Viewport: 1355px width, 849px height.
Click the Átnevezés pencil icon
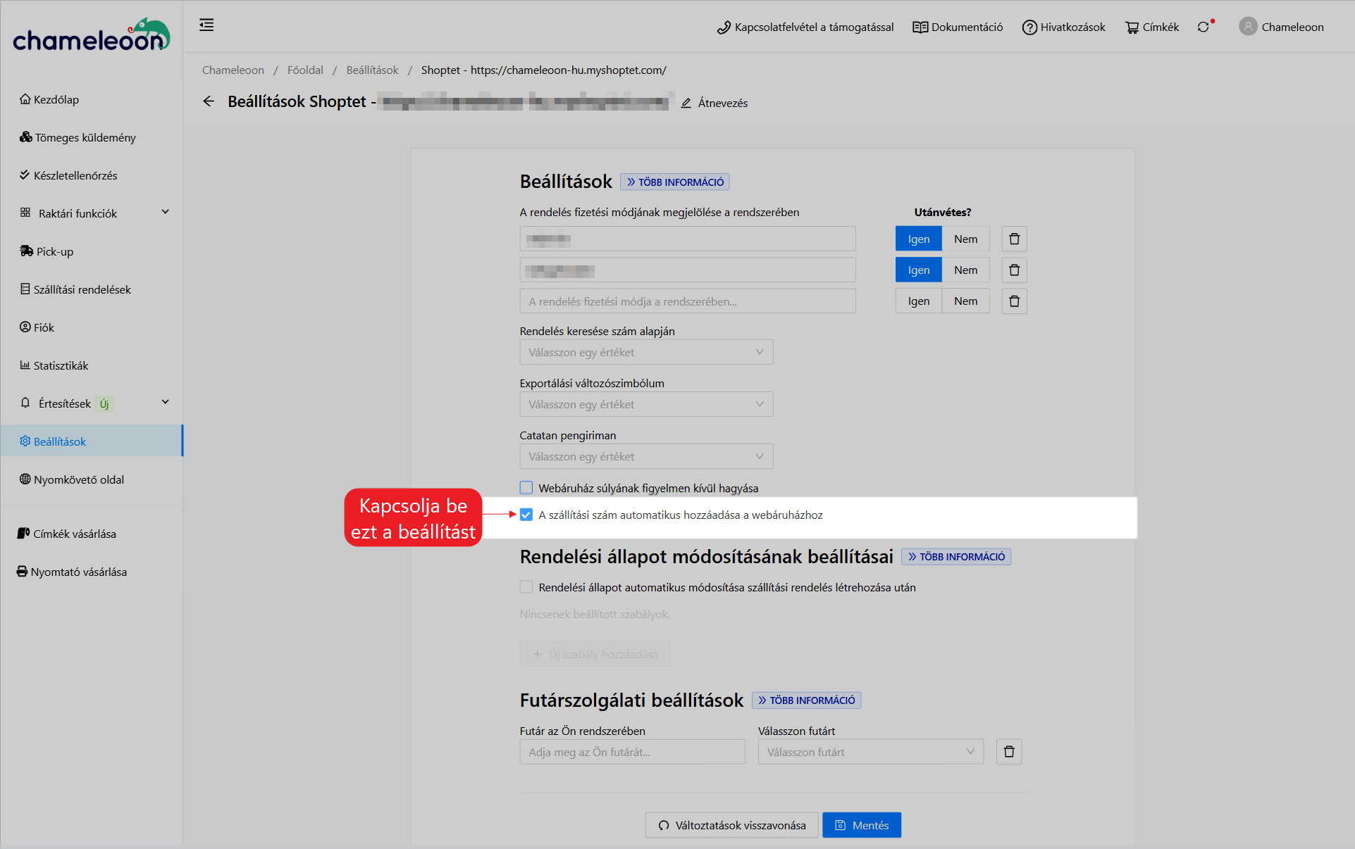point(686,103)
